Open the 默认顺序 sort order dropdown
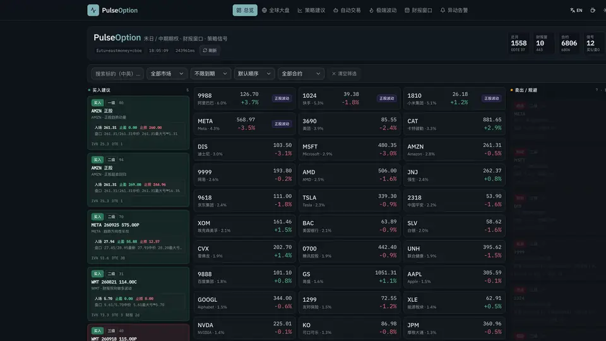606x341 pixels. click(x=254, y=73)
